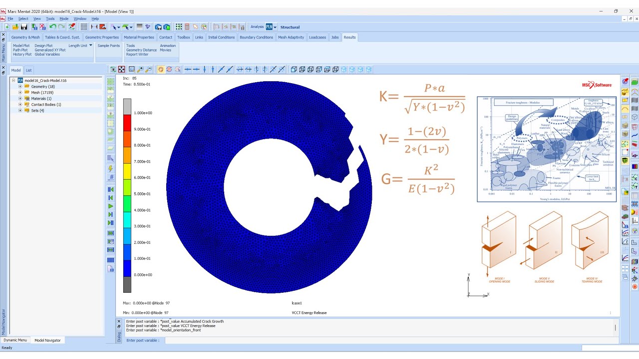Open the Loadcases tab
The image size is (639, 359).
point(318,37)
